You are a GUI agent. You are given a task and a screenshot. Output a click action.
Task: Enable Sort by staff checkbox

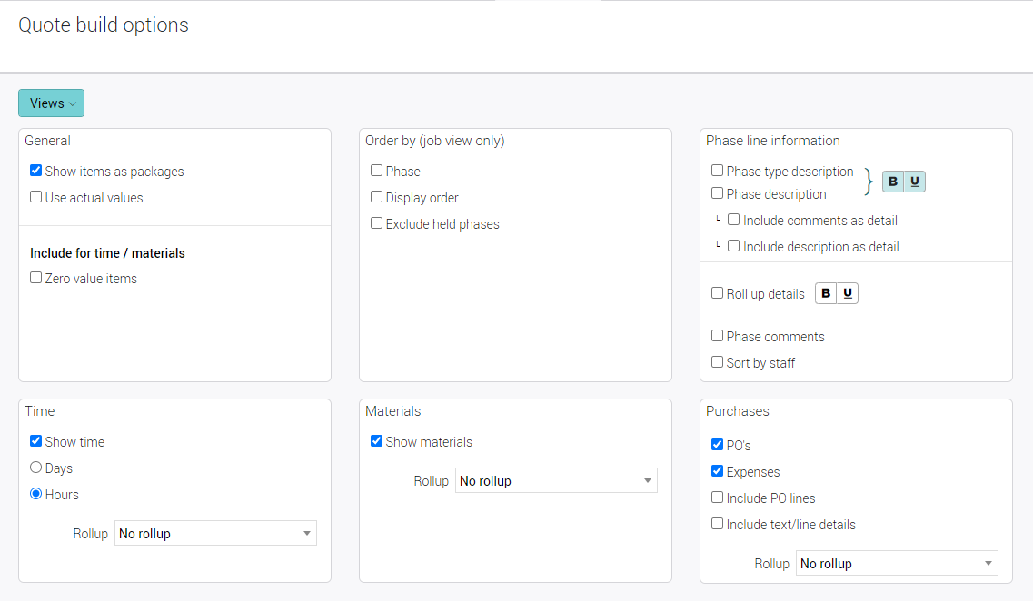(x=718, y=362)
